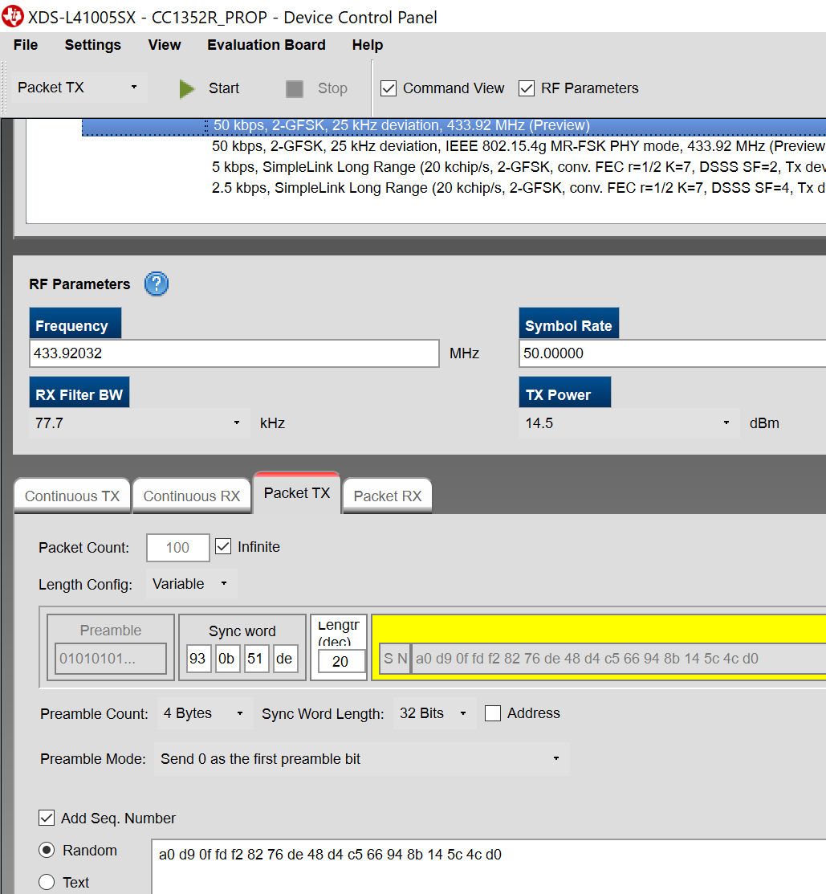Click the Sync word byte 51
Screen dimensions: 826x894
coord(256,659)
